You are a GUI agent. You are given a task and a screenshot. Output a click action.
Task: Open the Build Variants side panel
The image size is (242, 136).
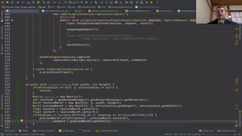[2, 102]
